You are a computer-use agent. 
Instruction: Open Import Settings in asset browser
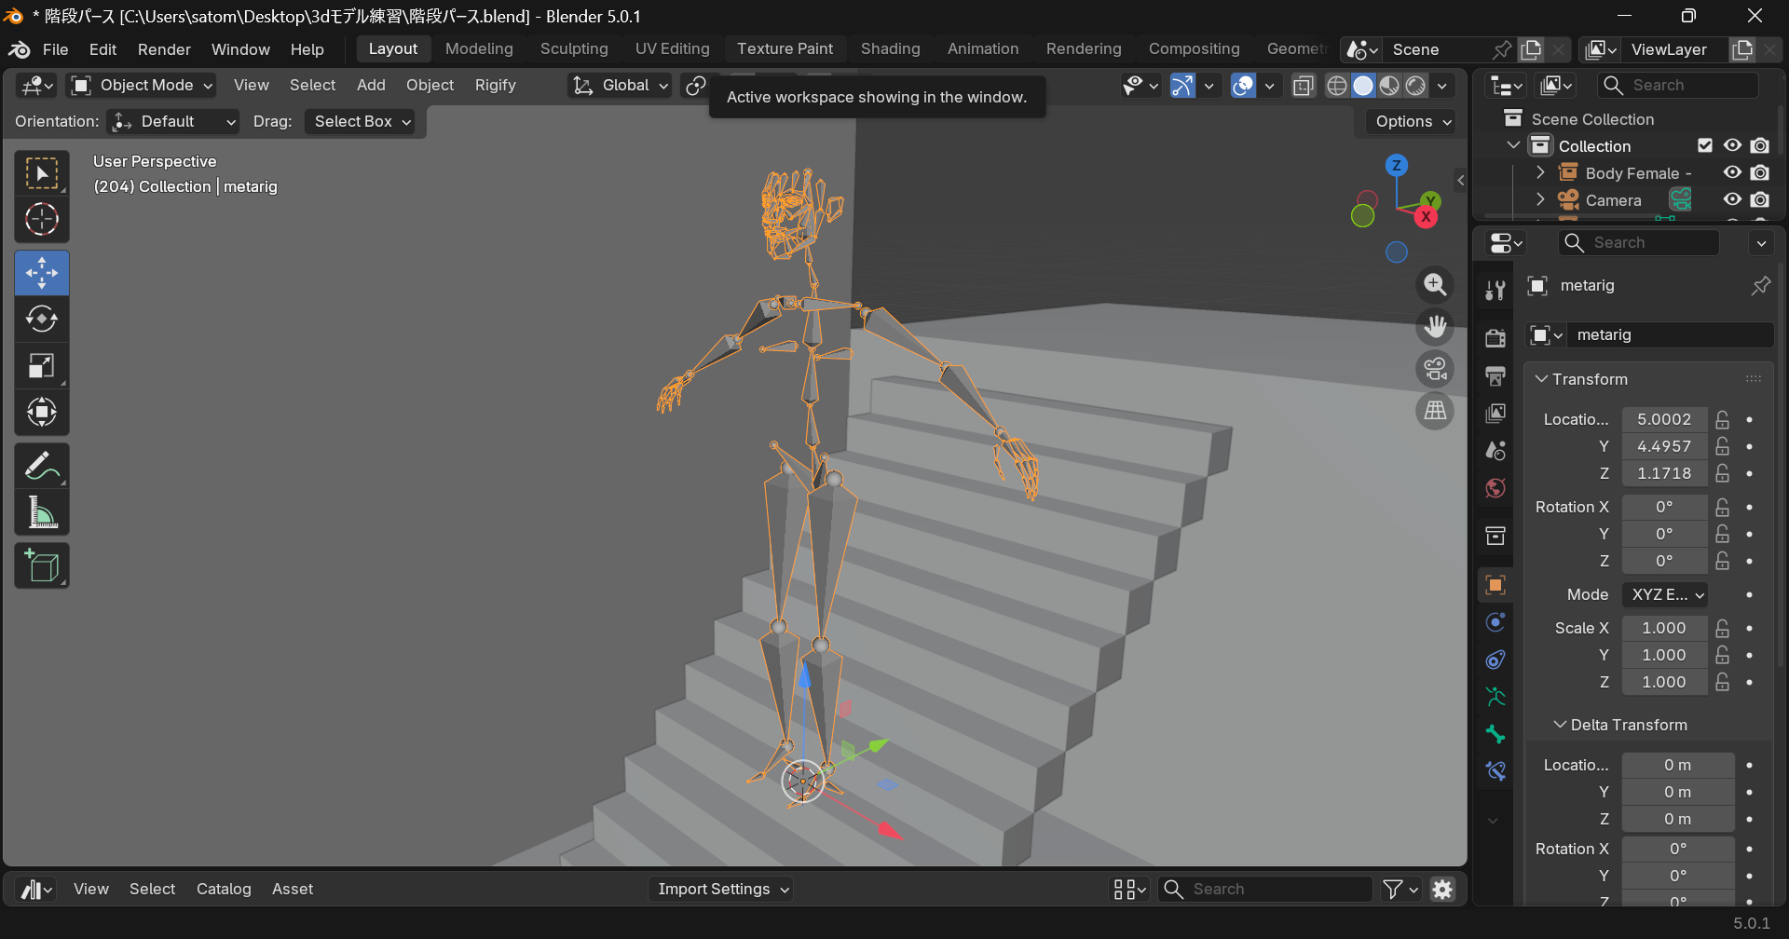pyautogui.click(x=722, y=889)
